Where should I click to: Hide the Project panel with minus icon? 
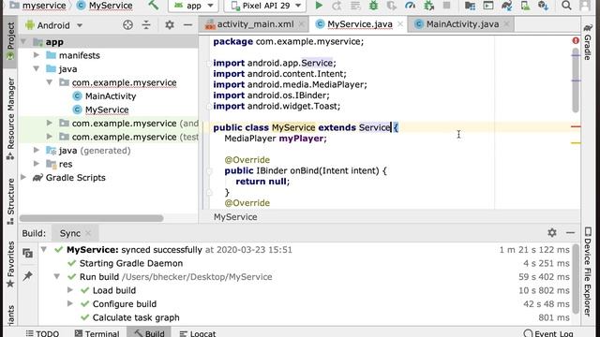(187, 25)
